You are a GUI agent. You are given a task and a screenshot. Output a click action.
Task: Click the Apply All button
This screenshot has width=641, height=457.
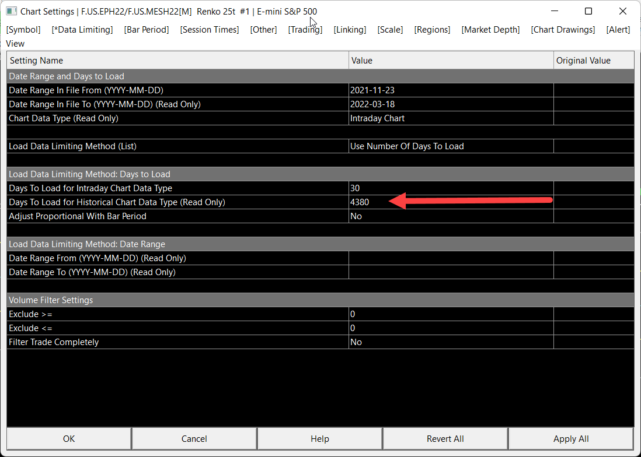(571, 438)
